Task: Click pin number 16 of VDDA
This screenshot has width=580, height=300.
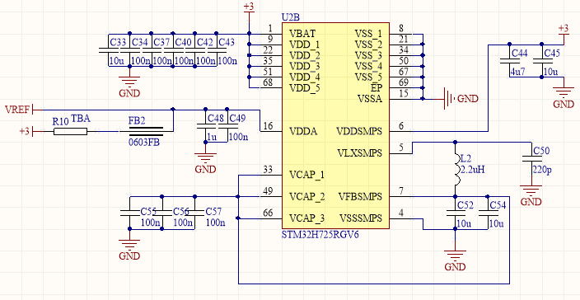Action: click(x=269, y=126)
